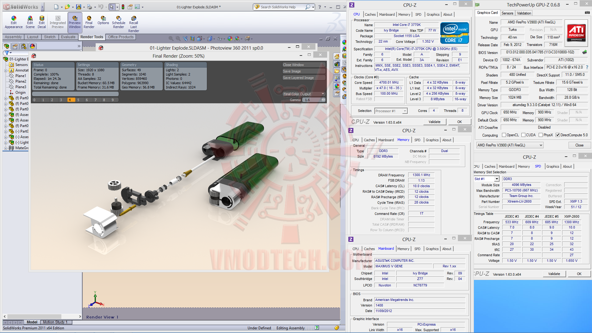Click GPU-Z screenshot camera icon
Viewport: 592px width, 333px height.
[587, 13]
